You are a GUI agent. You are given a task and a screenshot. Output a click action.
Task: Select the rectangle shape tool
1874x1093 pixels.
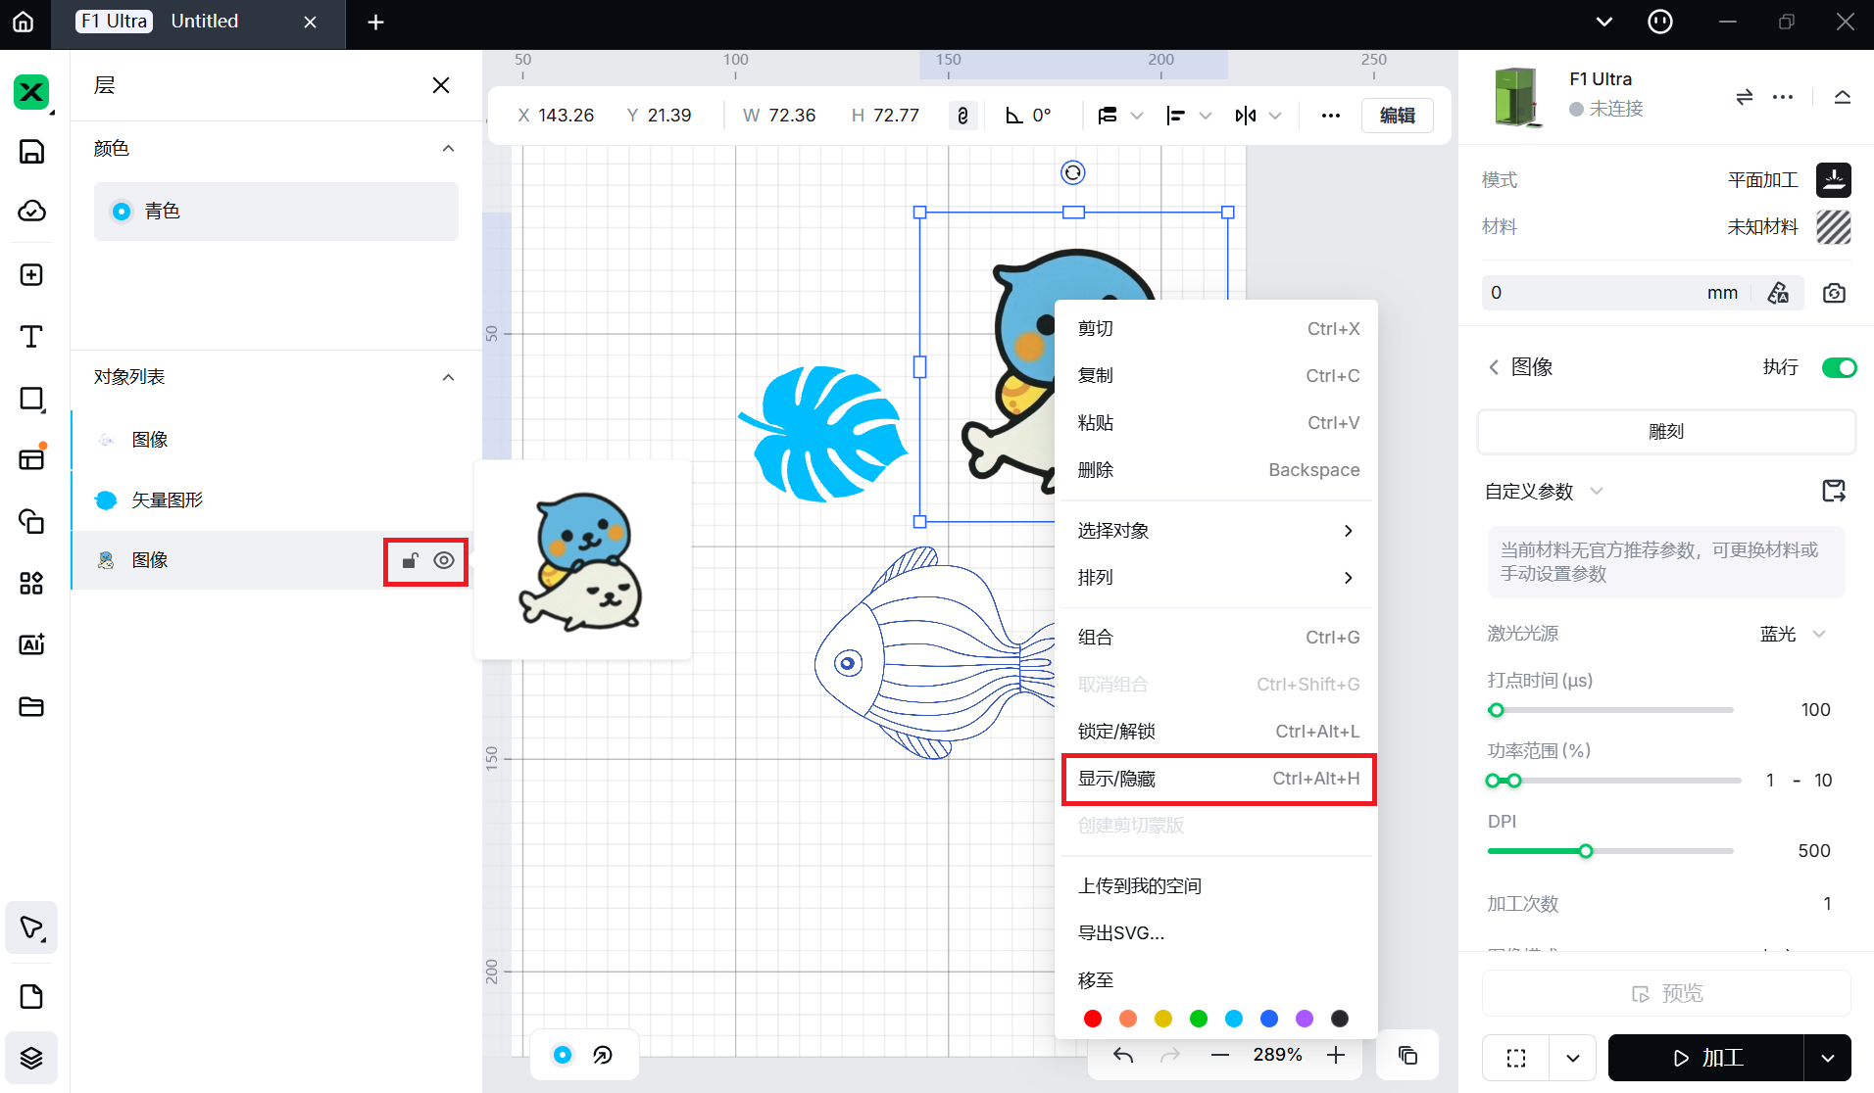pyautogui.click(x=31, y=399)
